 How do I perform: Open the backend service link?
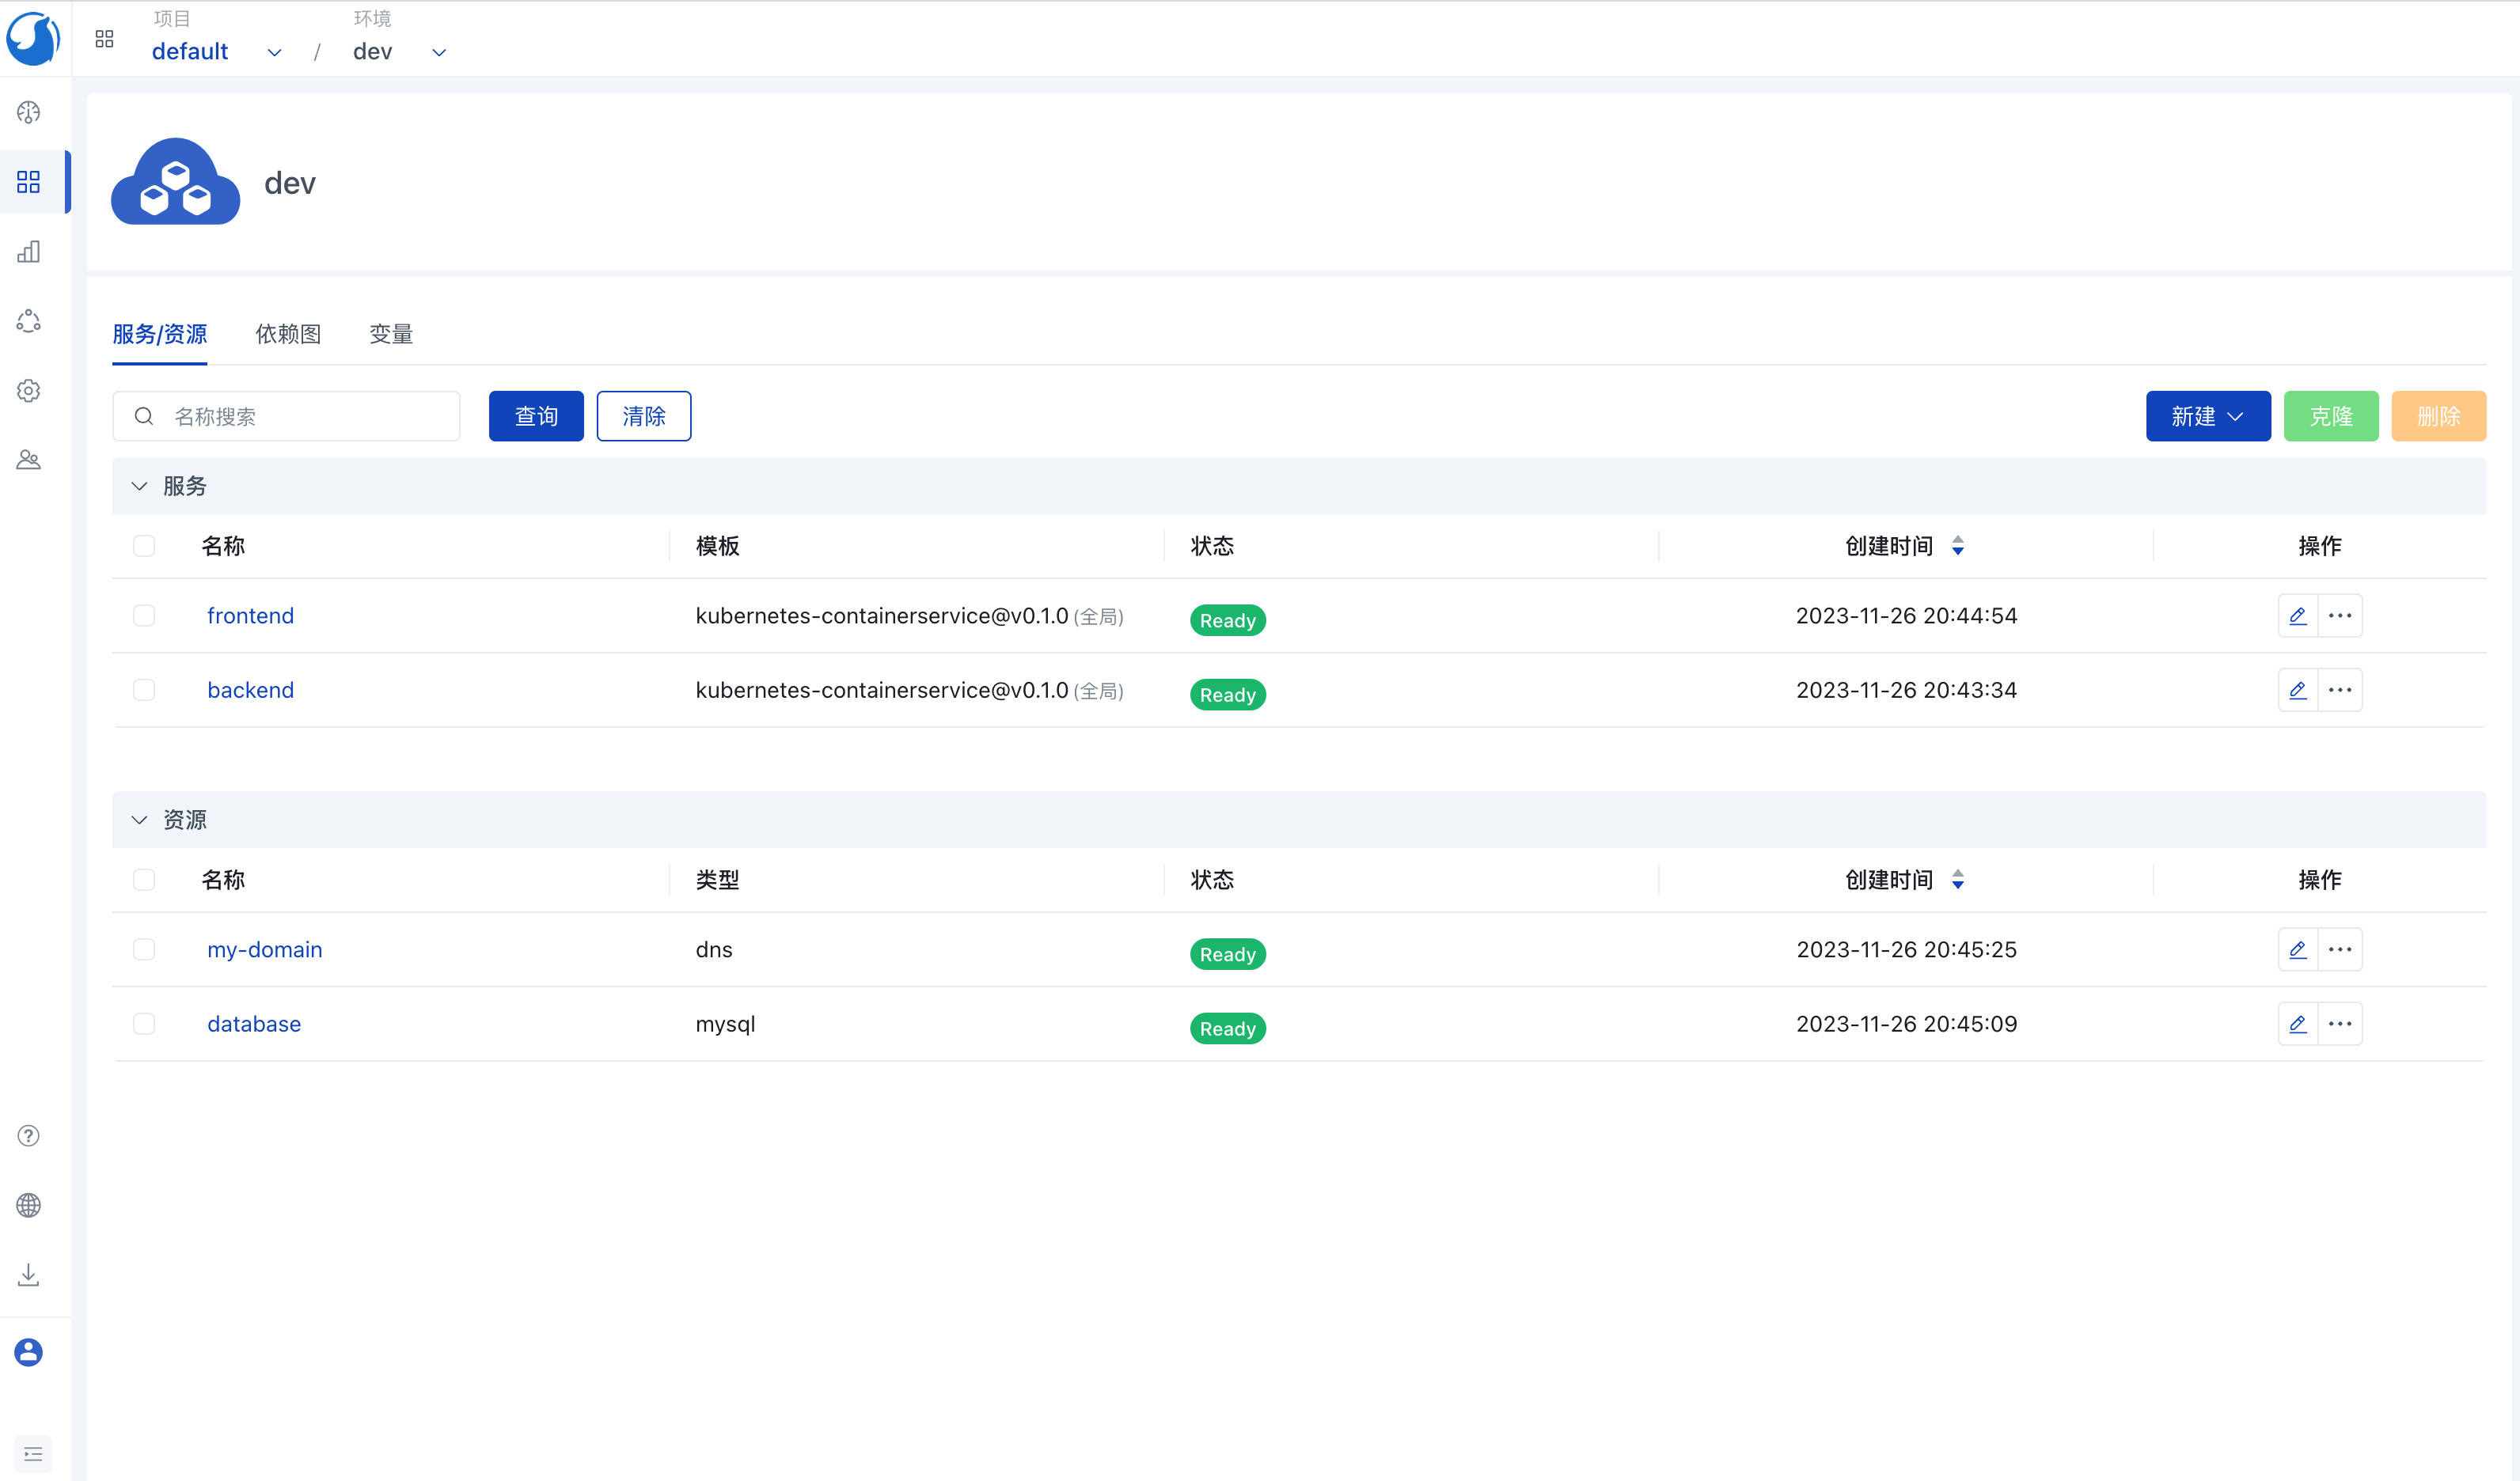click(x=251, y=691)
